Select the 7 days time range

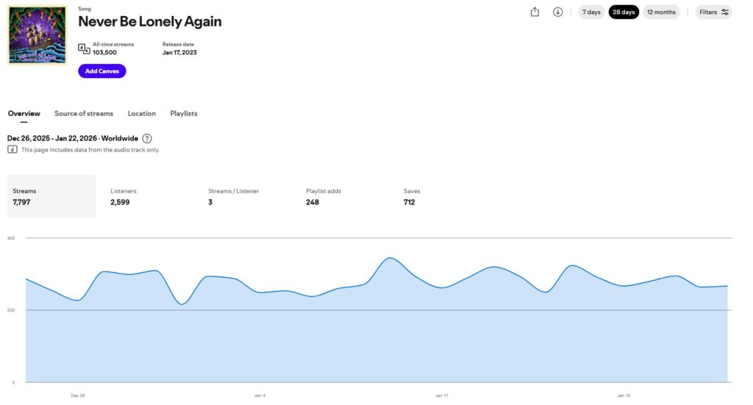[591, 12]
